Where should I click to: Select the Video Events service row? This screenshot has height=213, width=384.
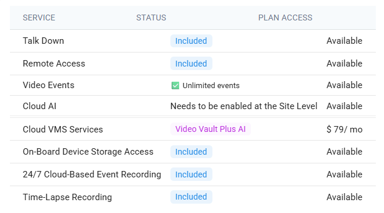[193, 85]
